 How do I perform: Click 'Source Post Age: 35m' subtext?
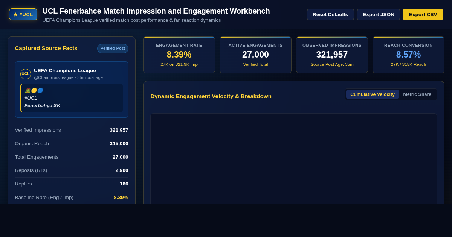pos(332,64)
